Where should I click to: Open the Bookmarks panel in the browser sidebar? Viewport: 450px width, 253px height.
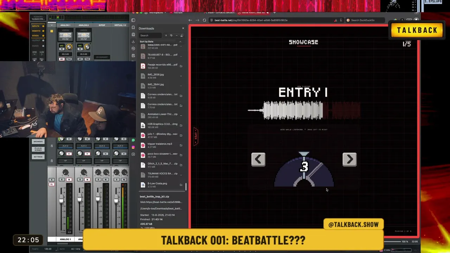[133, 27]
